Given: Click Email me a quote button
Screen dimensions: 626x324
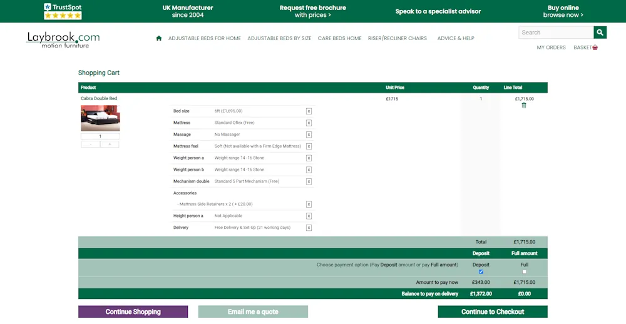Looking at the screenshot, I should 253,311.
